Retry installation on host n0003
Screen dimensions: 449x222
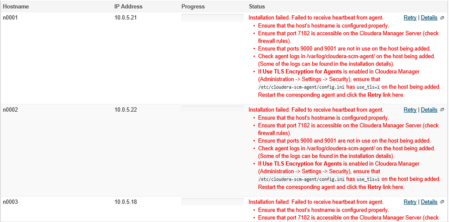tap(410, 202)
